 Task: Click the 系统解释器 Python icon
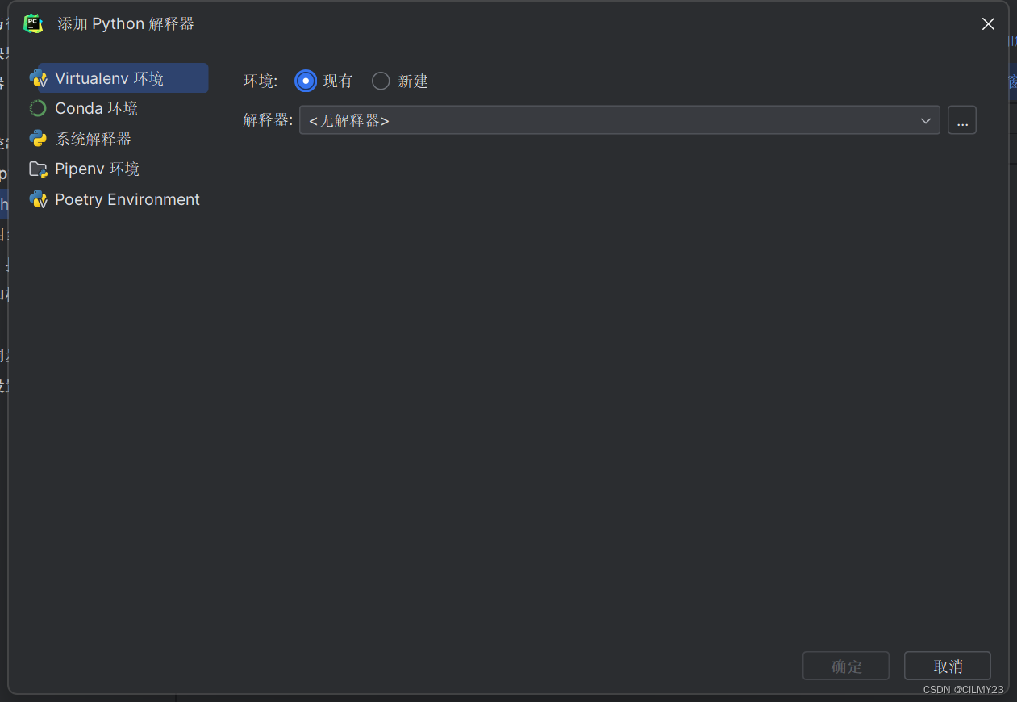[38, 139]
